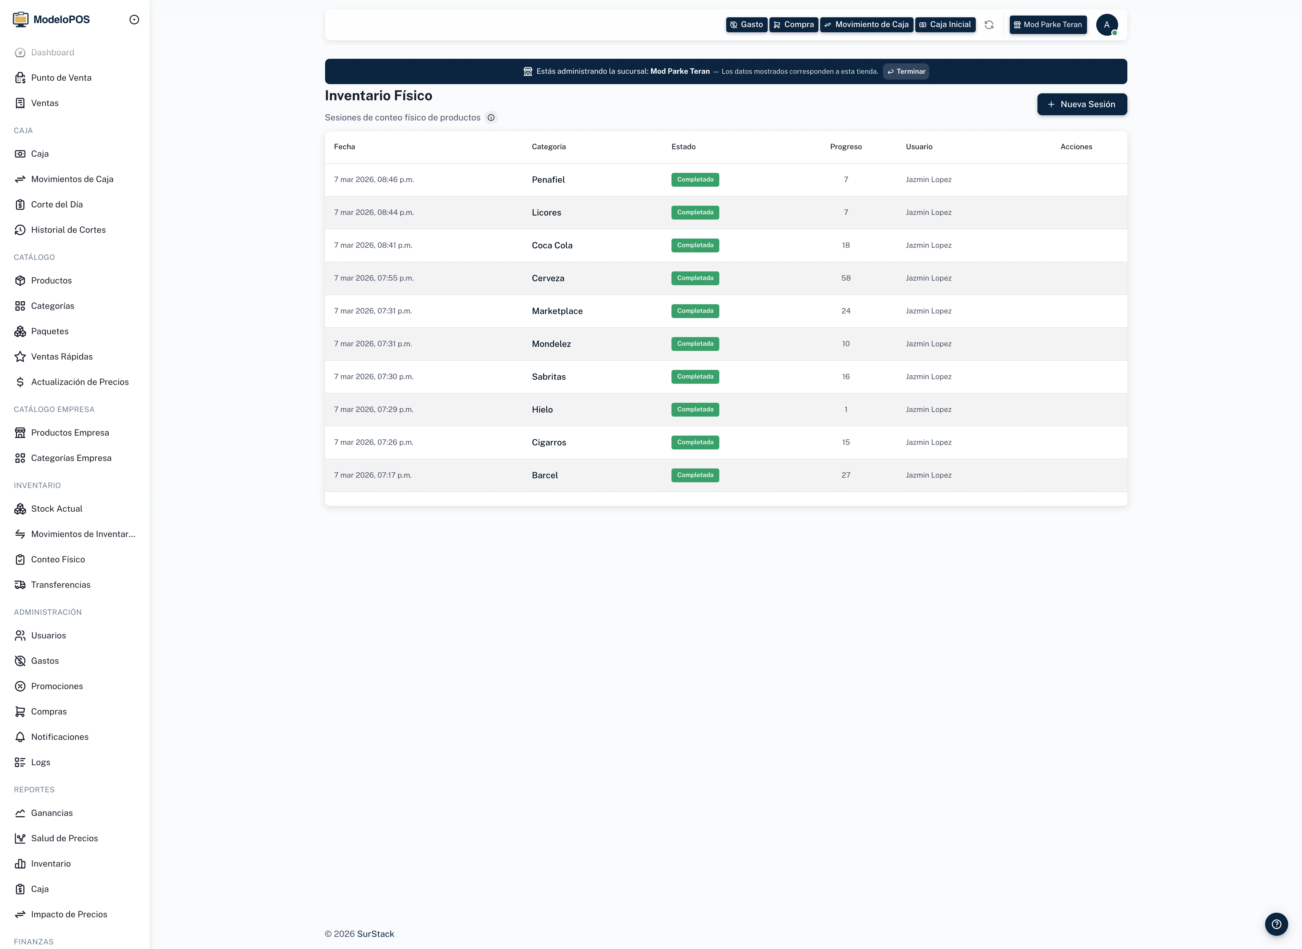Navigate to the Dashboard menu item
The image size is (1302, 949).
pyautogui.click(x=52, y=52)
